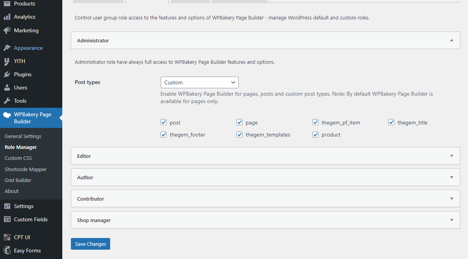468x259 pixels.
Task: Click the Marketing megaphone icon
Action: (x=7, y=30)
